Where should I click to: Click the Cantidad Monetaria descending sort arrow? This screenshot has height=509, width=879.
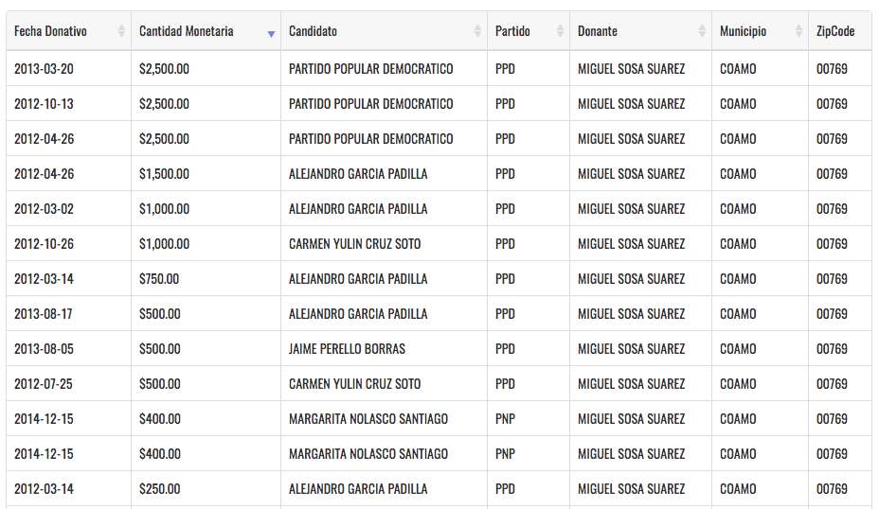[x=271, y=32]
